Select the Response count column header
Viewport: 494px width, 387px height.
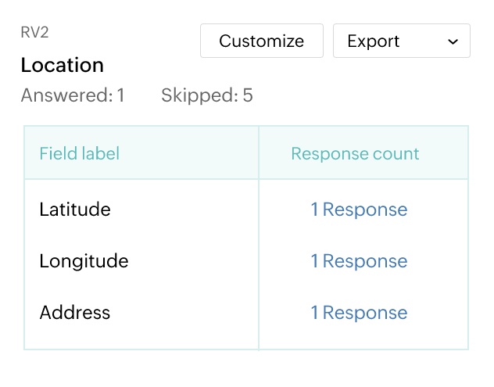(x=355, y=154)
